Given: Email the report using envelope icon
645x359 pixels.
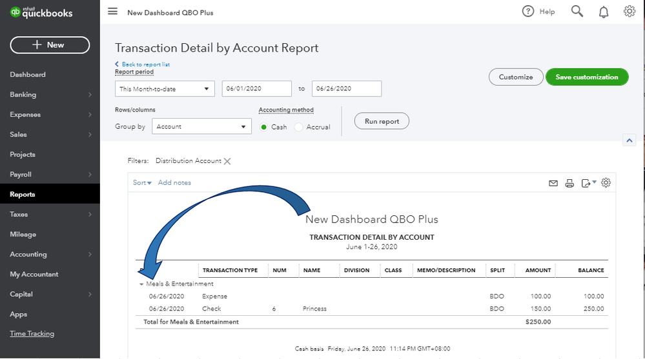Looking at the screenshot, I should (x=553, y=183).
